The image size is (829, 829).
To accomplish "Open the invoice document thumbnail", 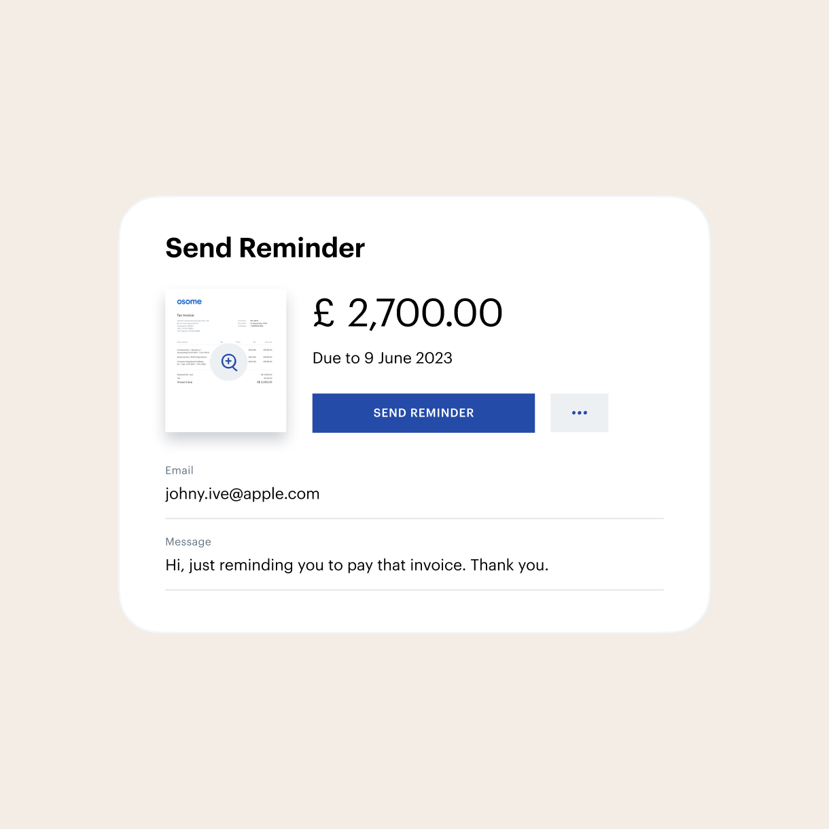I will tap(226, 360).
